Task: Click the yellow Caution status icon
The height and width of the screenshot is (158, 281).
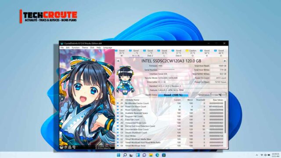Action: click(187, 51)
